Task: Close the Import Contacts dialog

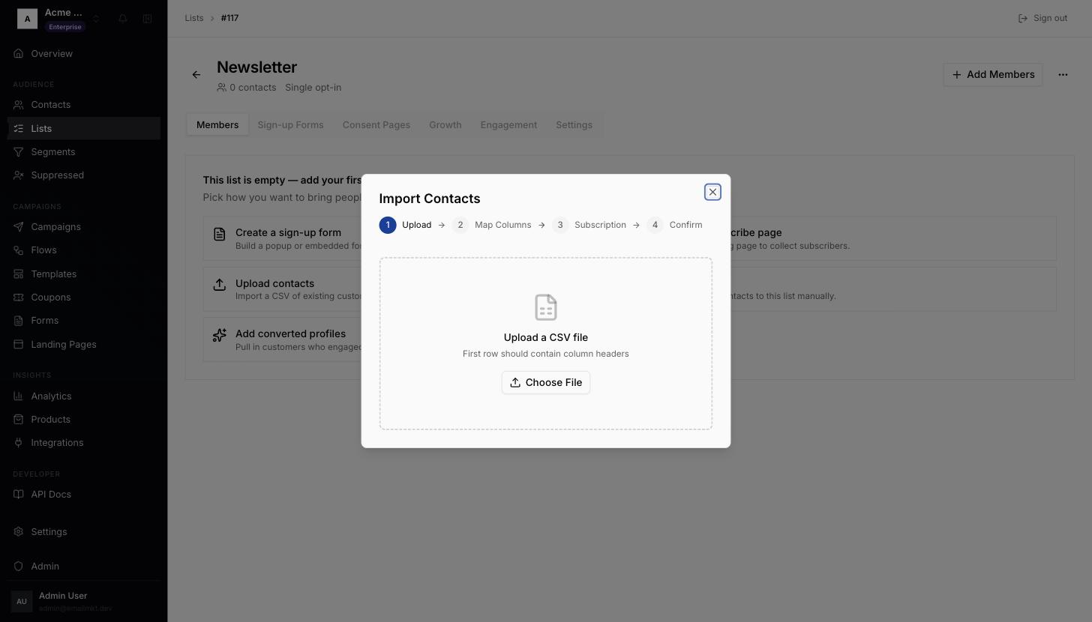Action: point(712,192)
